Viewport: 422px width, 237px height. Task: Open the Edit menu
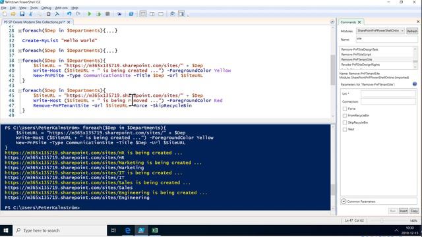[13, 8]
